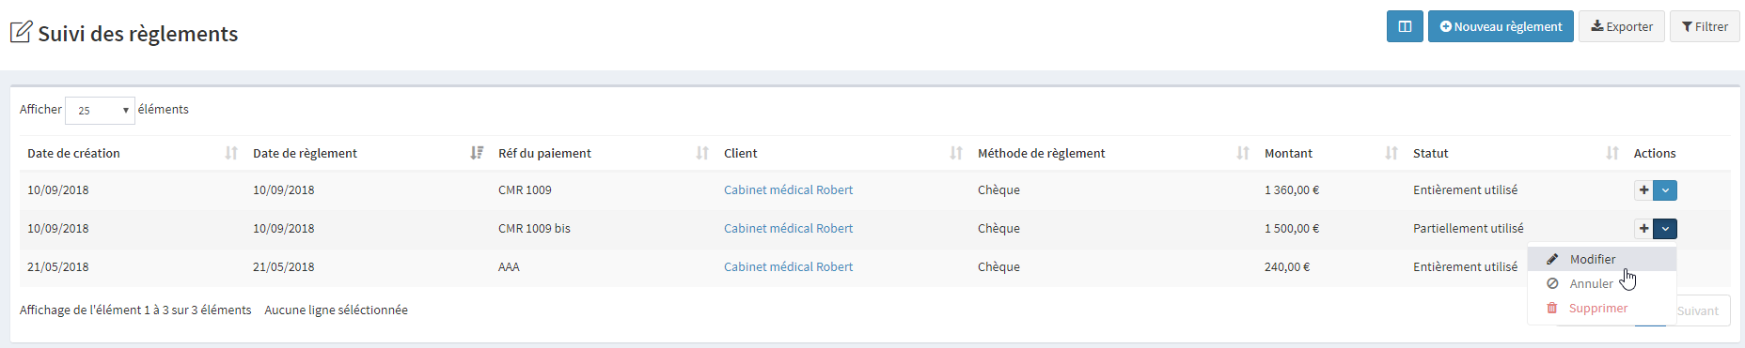
Task: Open Cabinet médical Robert link in AAA row
Action: [788, 267]
